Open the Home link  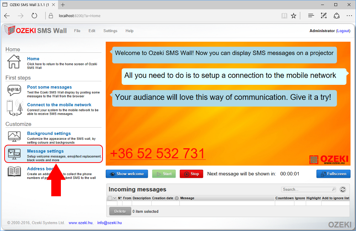click(33, 59)
